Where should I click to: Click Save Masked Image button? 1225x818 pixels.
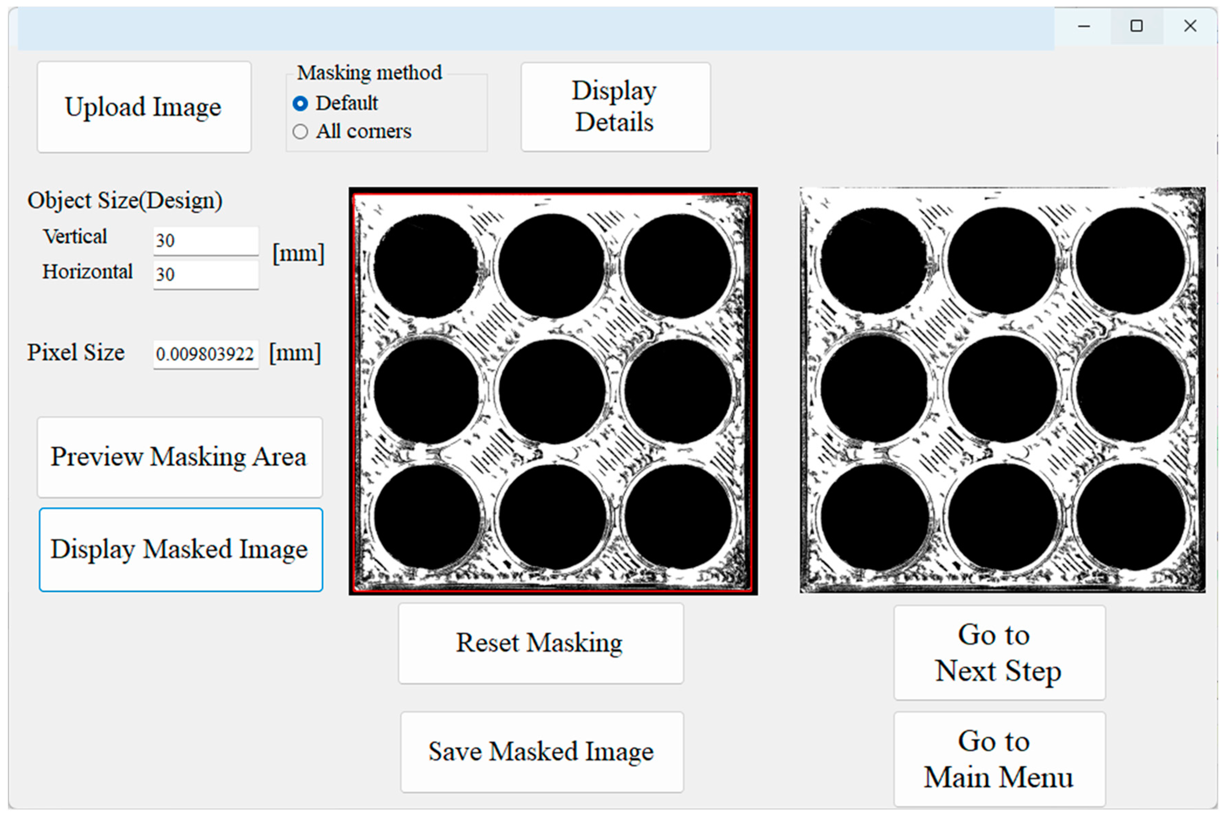[541, 752]
